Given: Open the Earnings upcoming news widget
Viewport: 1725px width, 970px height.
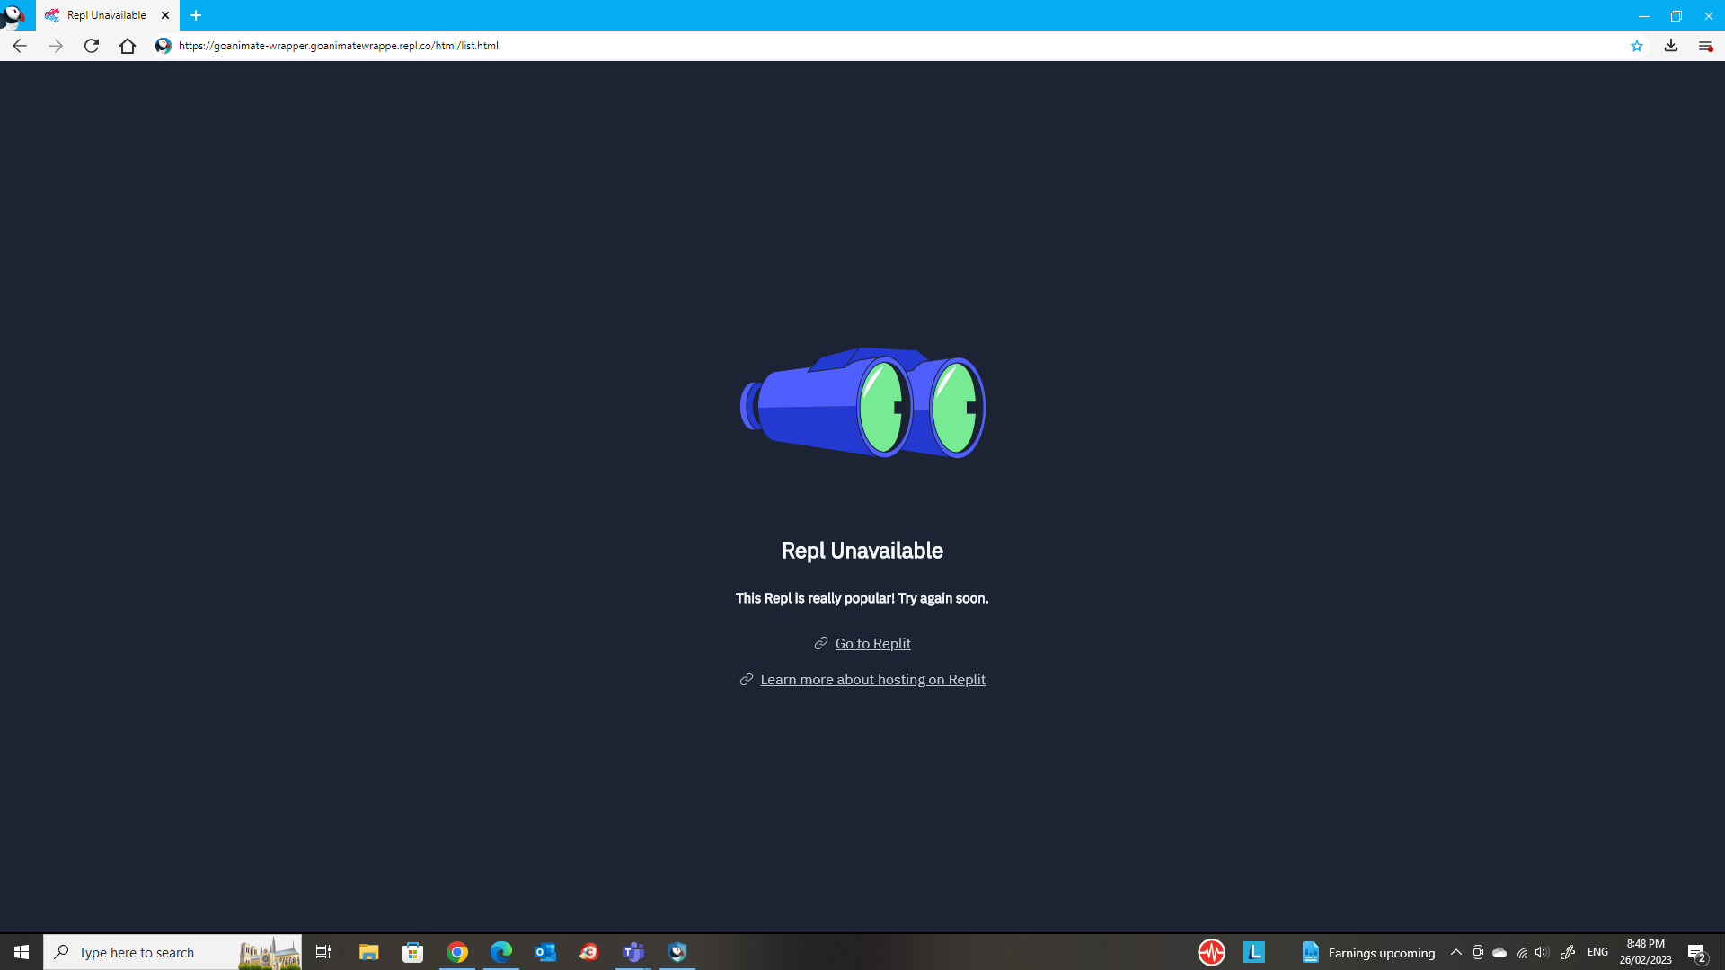Looking at the screenshot, I should click(x=1367, y=952).
